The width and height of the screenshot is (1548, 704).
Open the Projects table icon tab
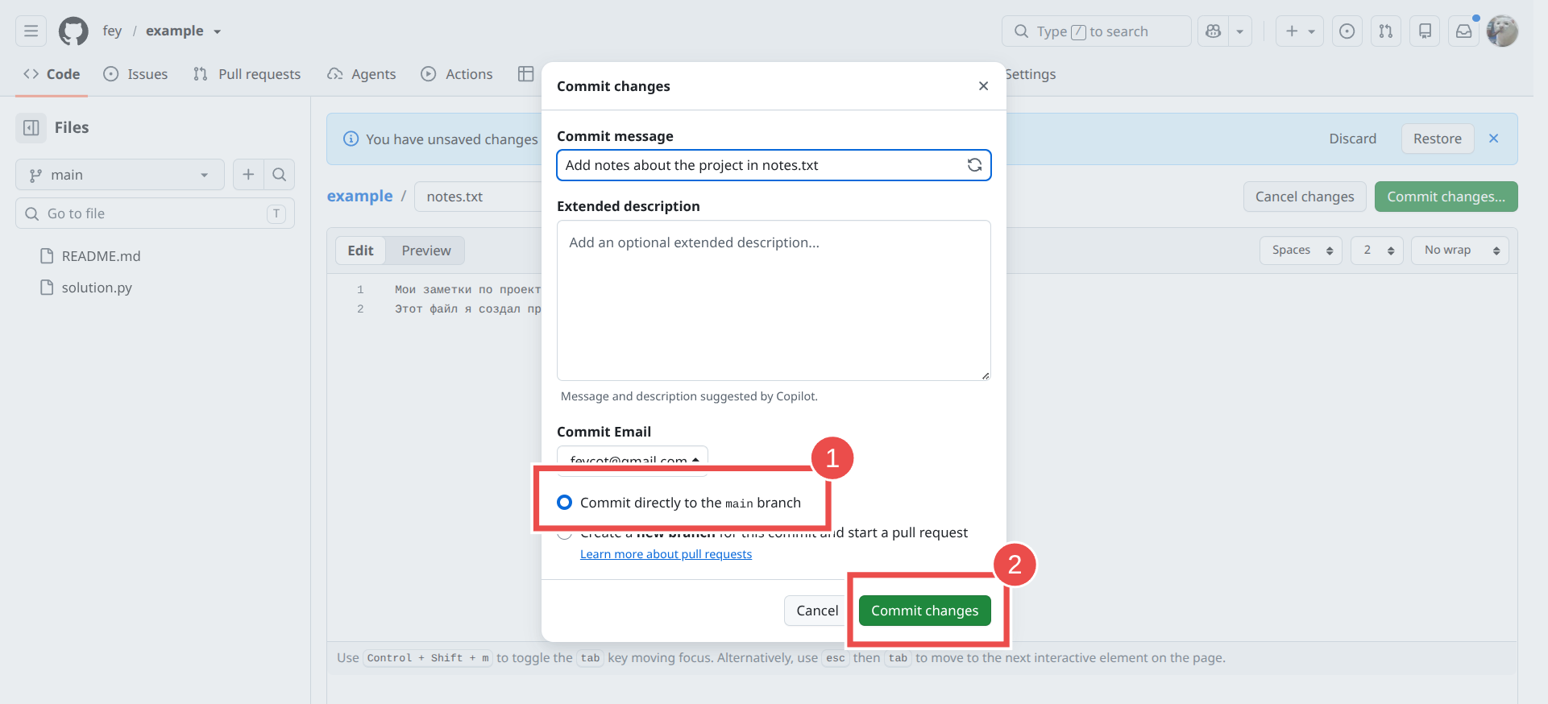coord(525,74)
